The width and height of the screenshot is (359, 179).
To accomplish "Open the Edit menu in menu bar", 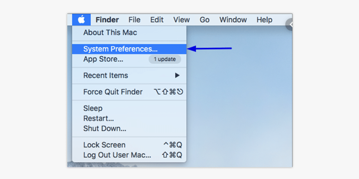I will [x=157, y=20].
